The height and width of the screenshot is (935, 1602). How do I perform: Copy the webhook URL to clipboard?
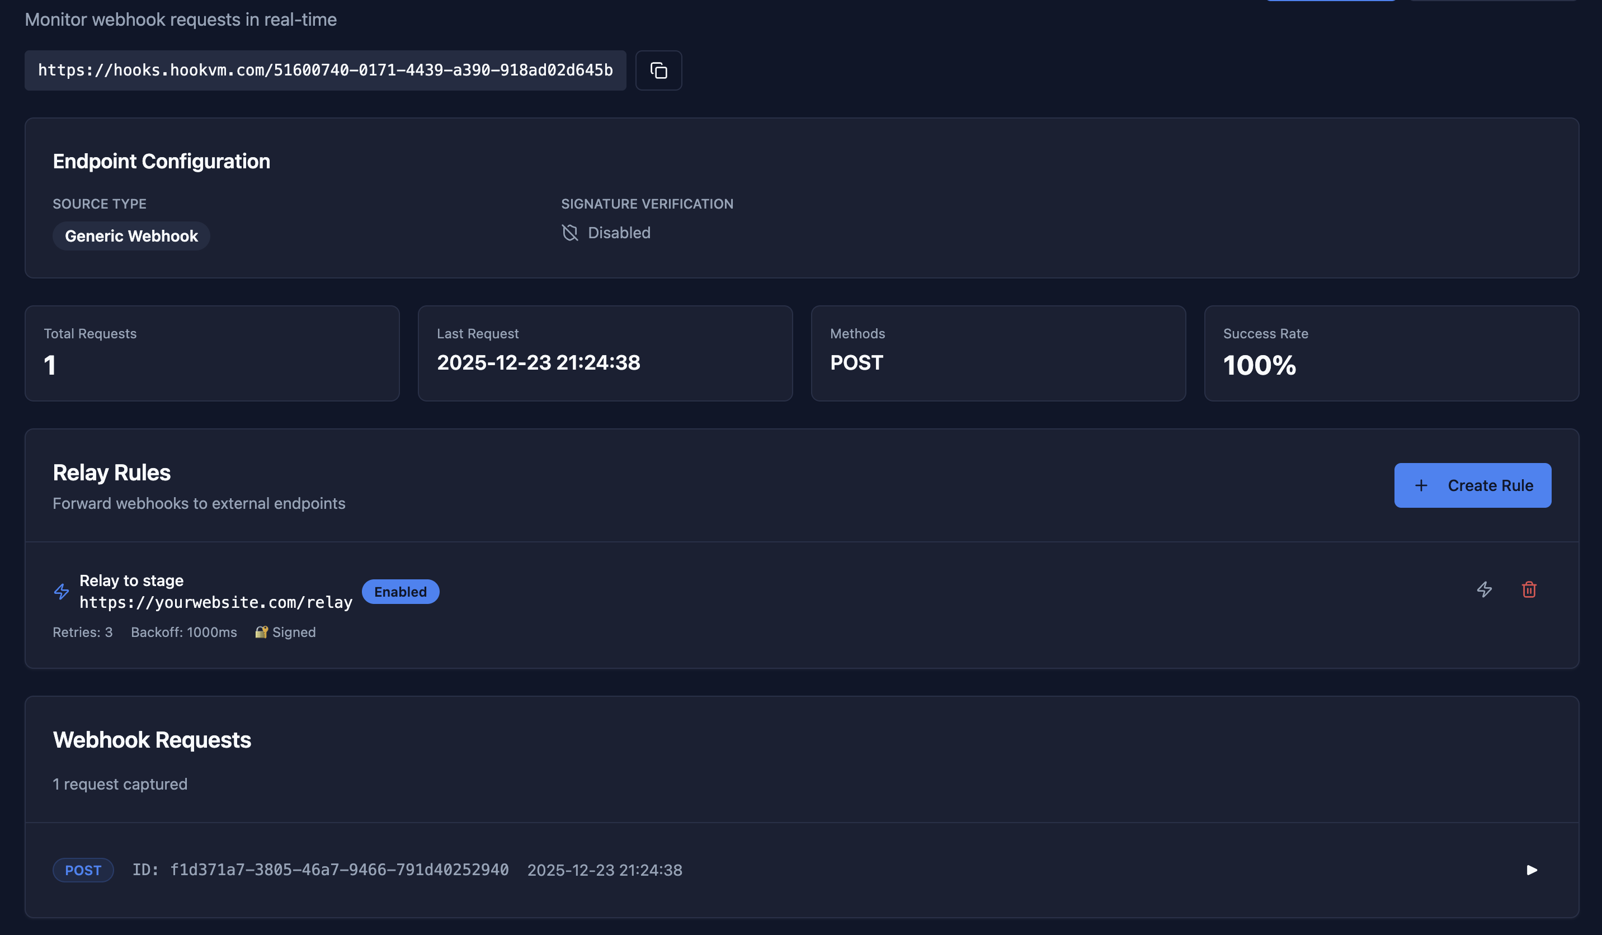(658, 70)
